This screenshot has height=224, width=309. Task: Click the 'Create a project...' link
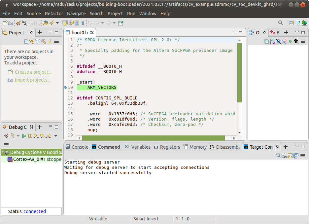[33, 72]
